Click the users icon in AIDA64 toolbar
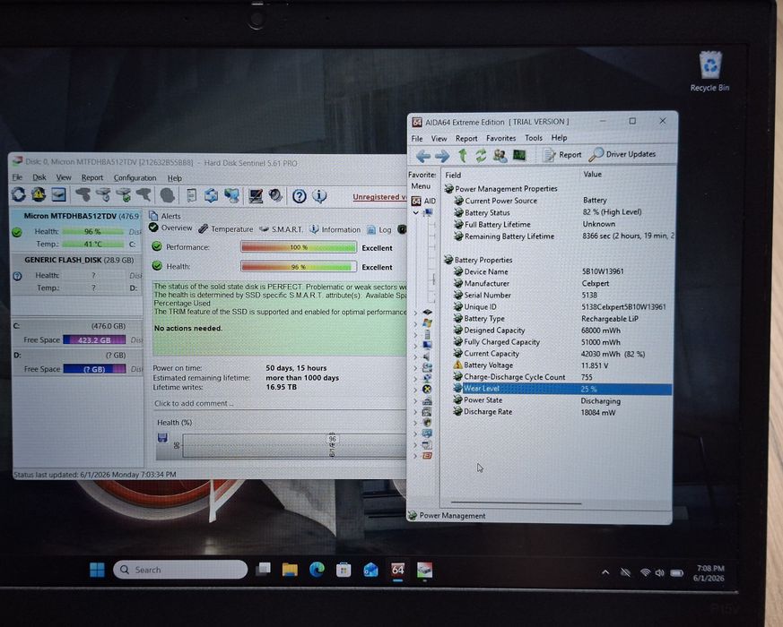The width and height of the screenshot is (783, 627). pos(500,156)
